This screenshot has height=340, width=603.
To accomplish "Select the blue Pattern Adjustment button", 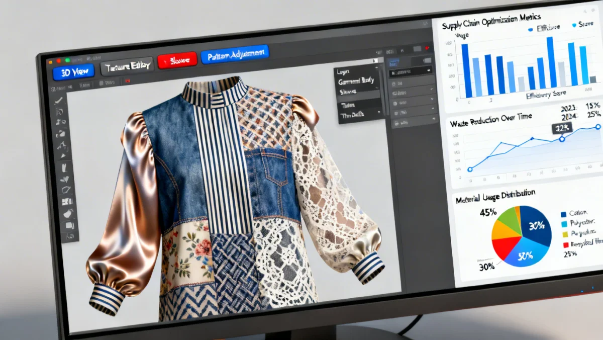I will tap(235, 54).
